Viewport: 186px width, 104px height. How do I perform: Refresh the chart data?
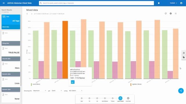166,14
